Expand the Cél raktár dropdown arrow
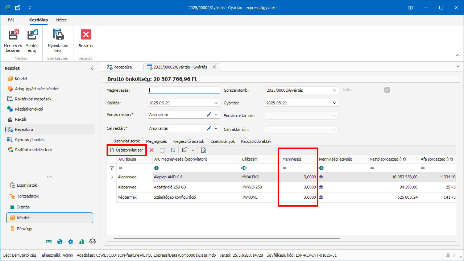The image size is (464, 261). pyautogui.click(x=216, y=128)
